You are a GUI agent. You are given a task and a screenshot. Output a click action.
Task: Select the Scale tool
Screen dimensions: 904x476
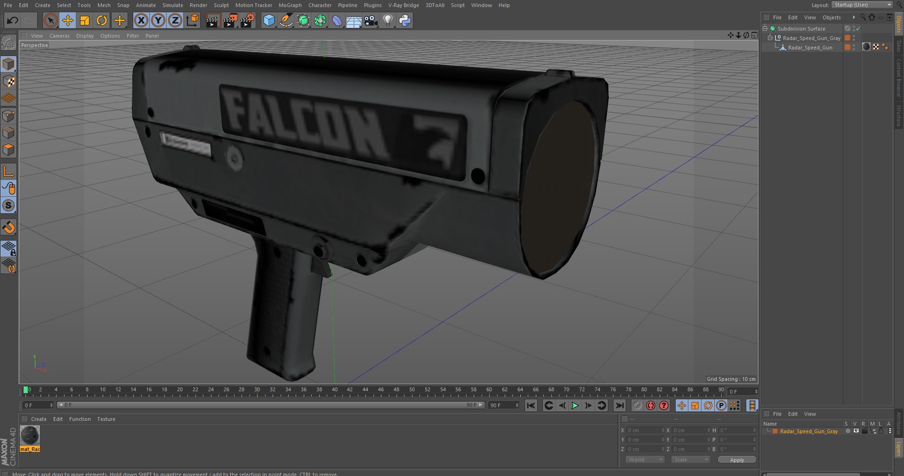coord(85,20)
